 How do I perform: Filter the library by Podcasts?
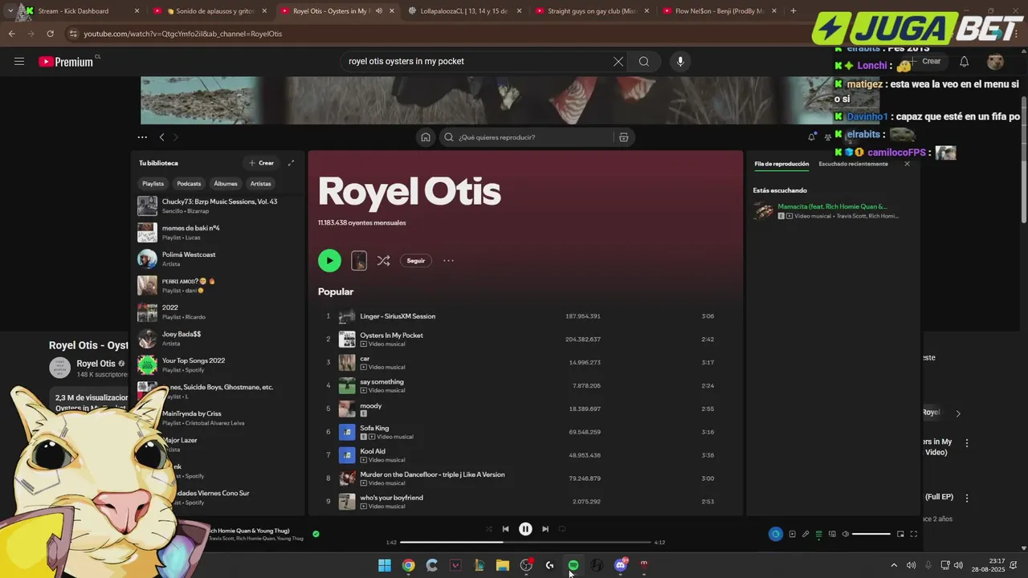pos(189,184)
